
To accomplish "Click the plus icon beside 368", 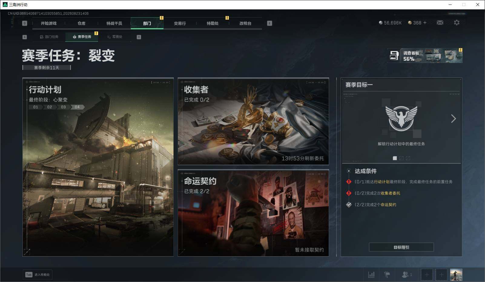I will tap(425, 23).
